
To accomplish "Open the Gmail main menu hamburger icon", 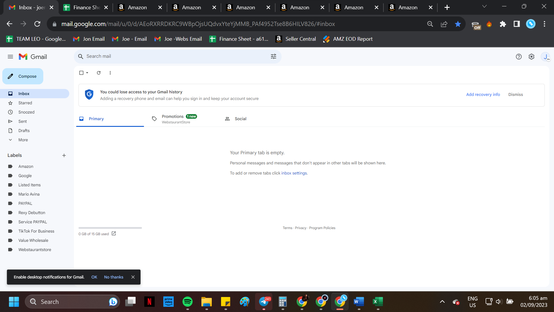I will [x=10, y=57].
